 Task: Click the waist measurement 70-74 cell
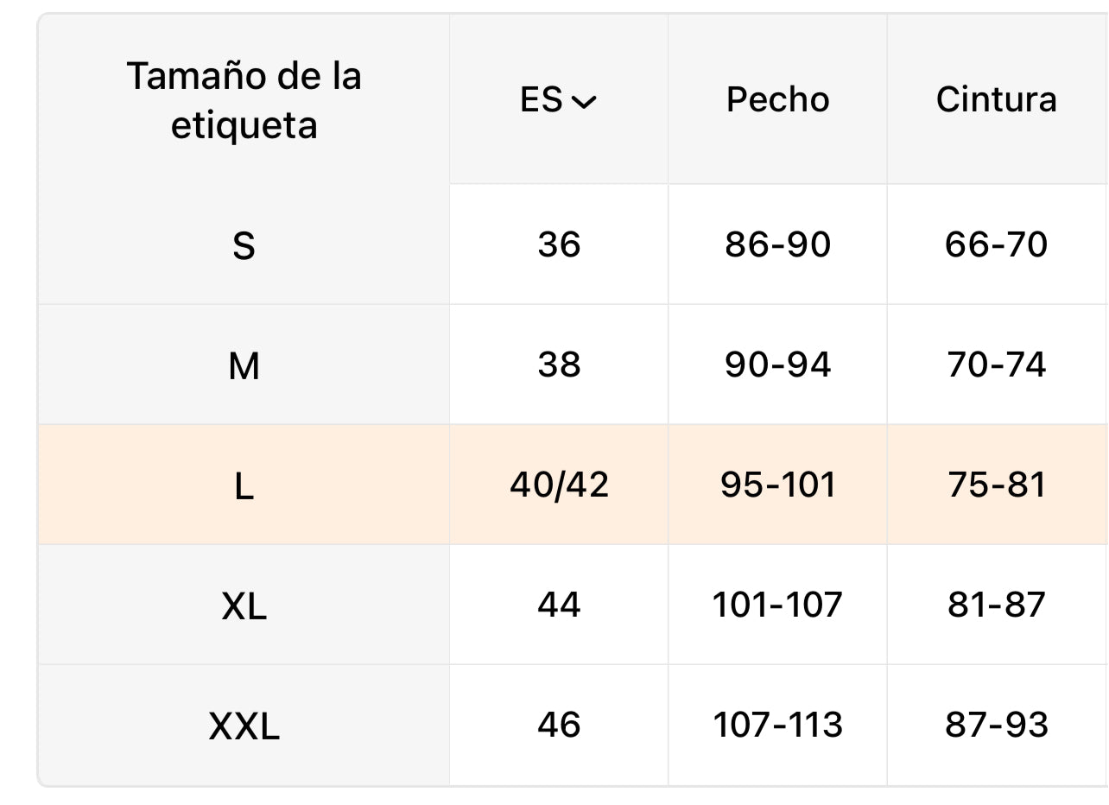click(x=996, y=365)
